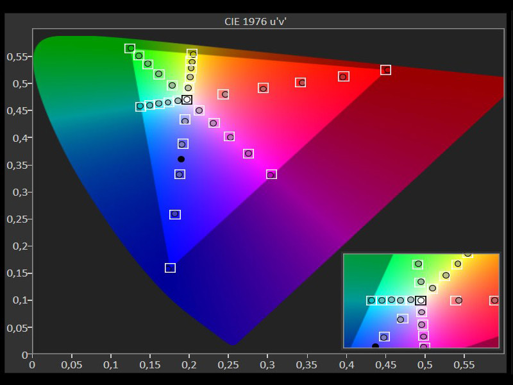
Task: Click the 0,05 label on the x-axis
Action: [x=71, y=365]
